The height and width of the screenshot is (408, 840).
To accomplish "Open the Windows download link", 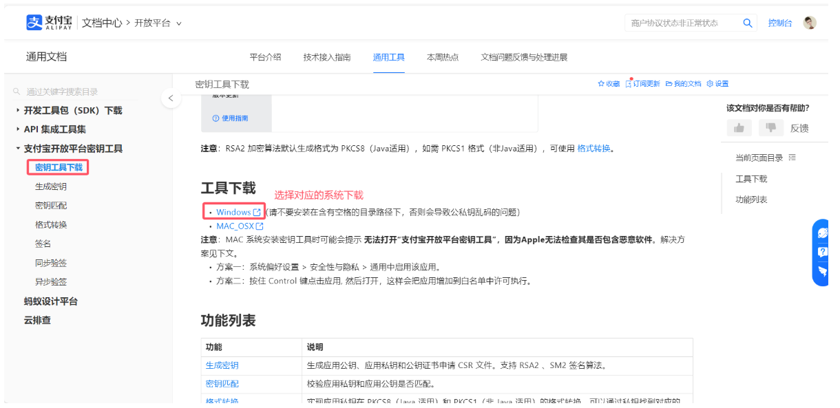I will coord(238,212).
